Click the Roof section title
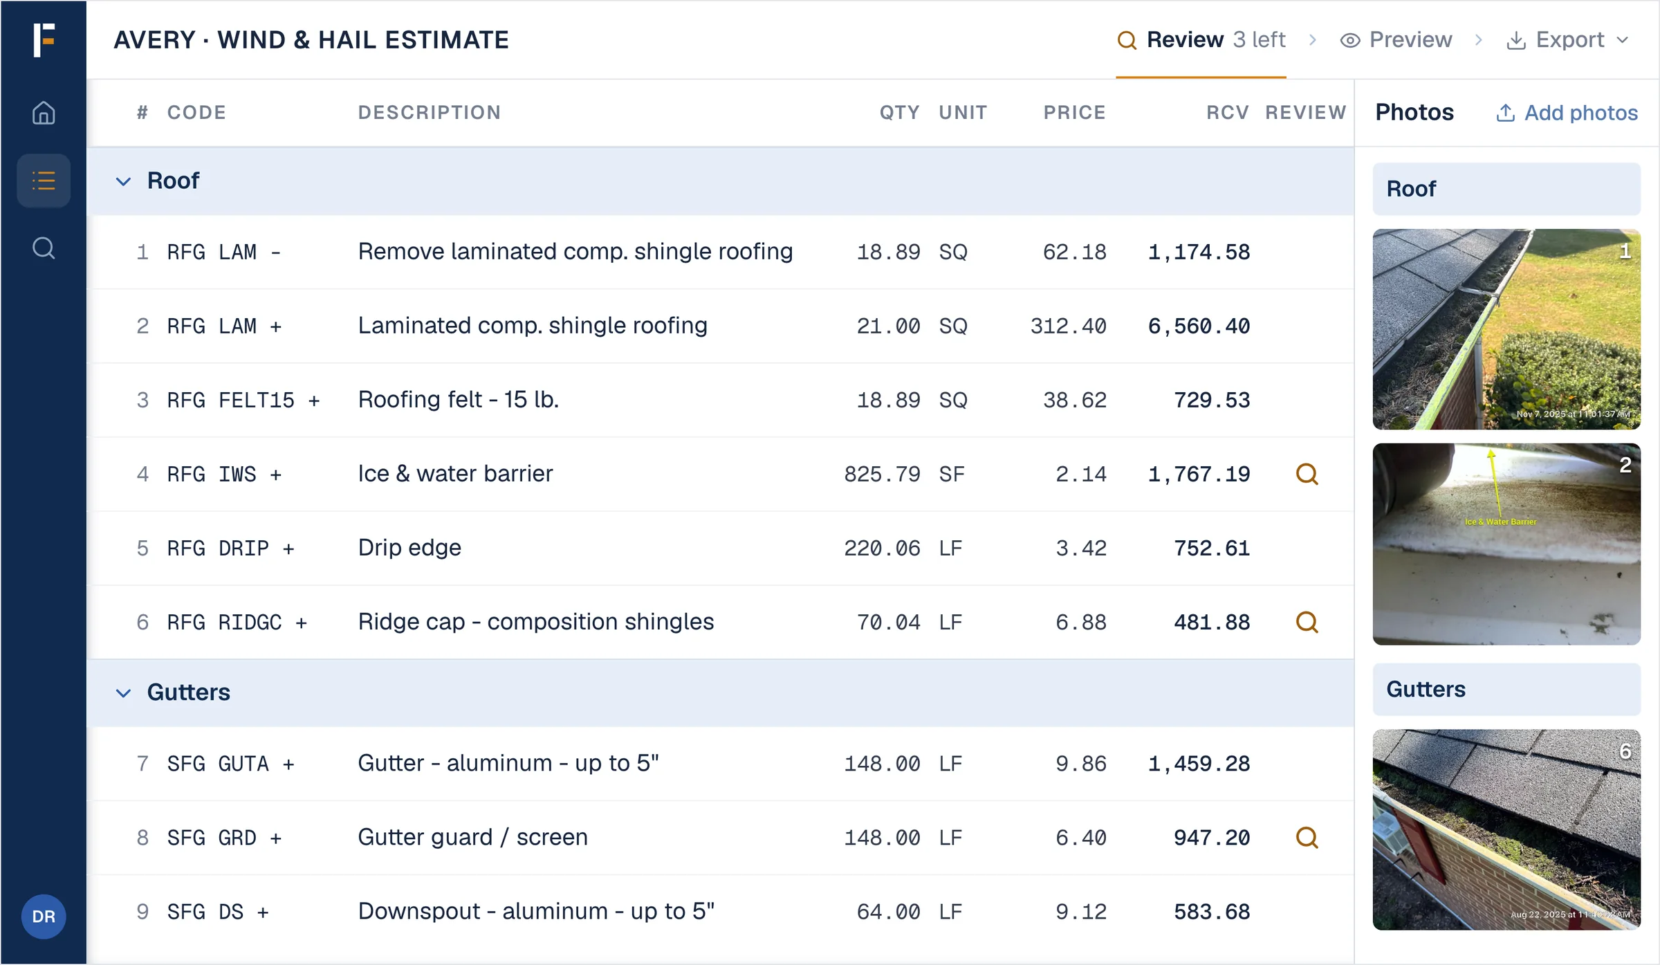The image size is (1660, 965). point(173,181)
